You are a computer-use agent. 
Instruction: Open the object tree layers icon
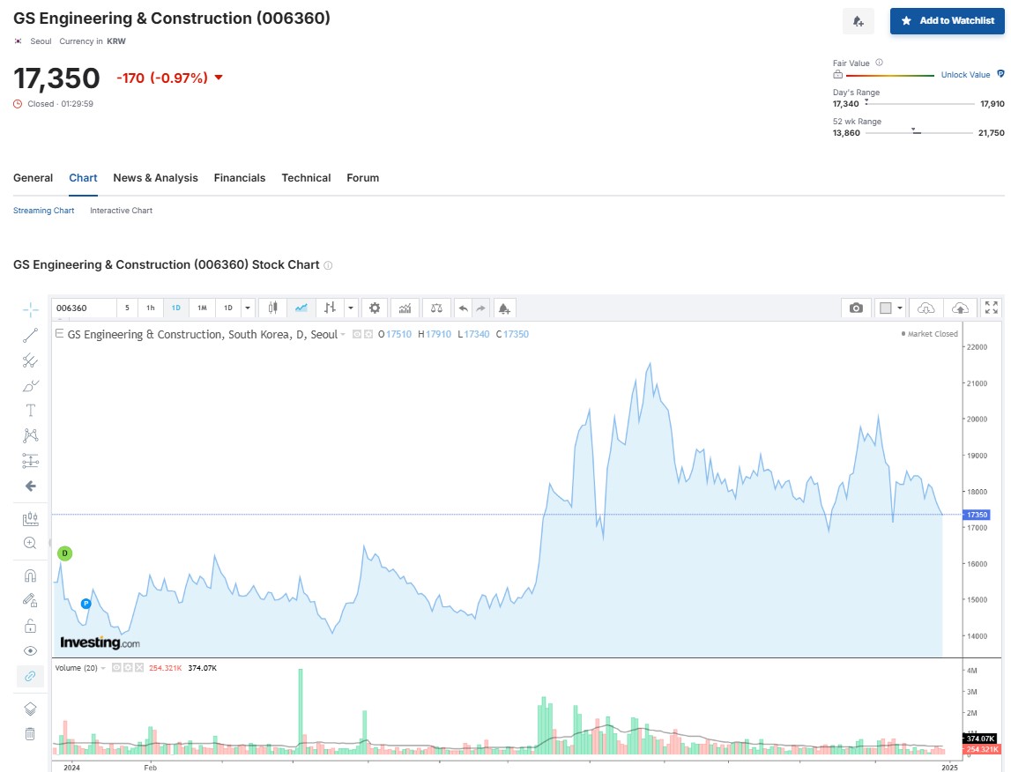[x=30, y=709]
